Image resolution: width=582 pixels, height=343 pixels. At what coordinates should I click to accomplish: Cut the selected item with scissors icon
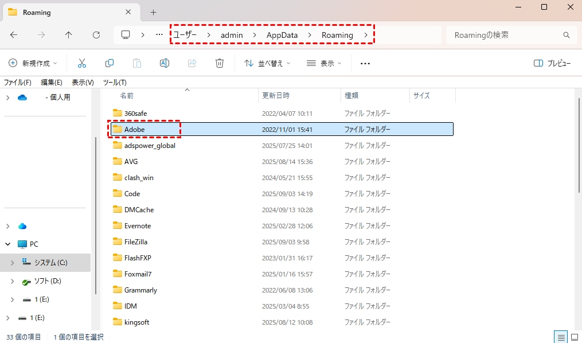pyautogui.click(x=82, y=63)
